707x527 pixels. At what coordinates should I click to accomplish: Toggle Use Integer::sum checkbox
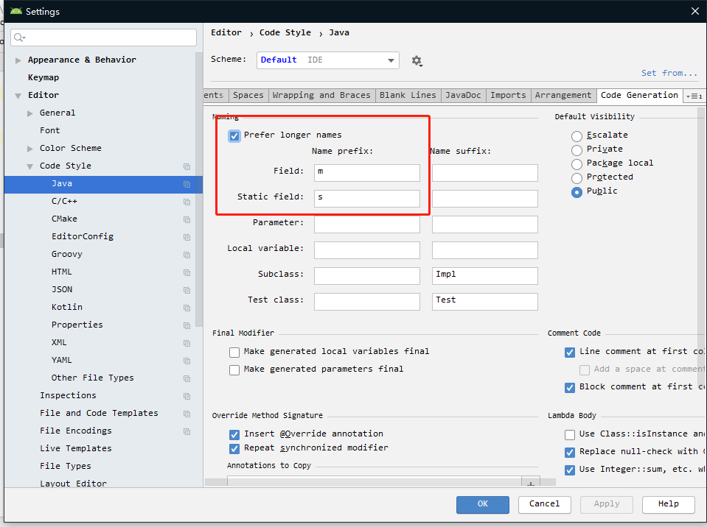[569, 470]
